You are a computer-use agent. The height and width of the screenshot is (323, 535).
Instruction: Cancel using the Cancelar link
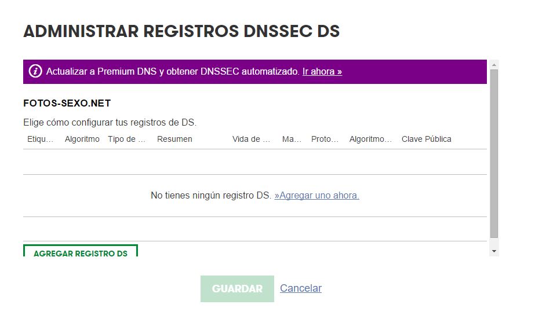pos(300,288)
